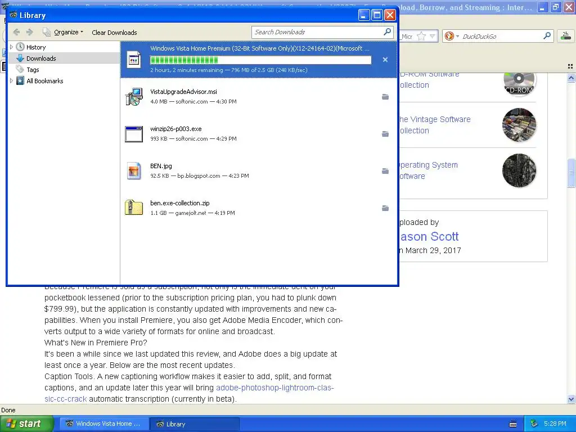Viewport: 576px width, 432px height.
Task: Click the Vista download progress bar
Action: point(260,60)
